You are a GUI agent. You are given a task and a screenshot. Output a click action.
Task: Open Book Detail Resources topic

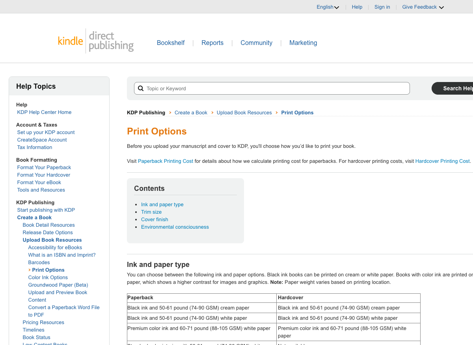click(x=48, y=225)
